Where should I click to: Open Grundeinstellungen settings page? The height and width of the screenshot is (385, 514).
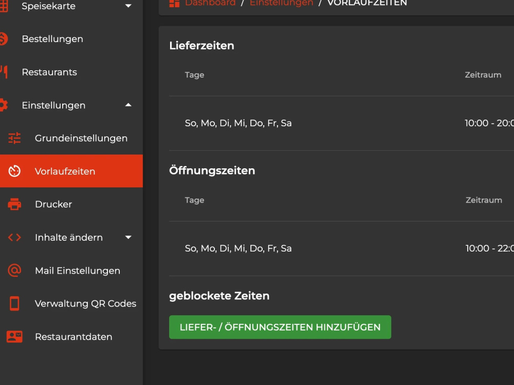coord(81,138)
